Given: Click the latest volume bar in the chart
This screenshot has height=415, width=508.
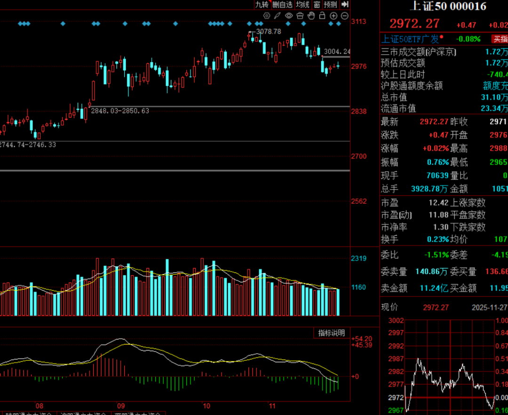Looking at the screenshot, I should 338,302.
